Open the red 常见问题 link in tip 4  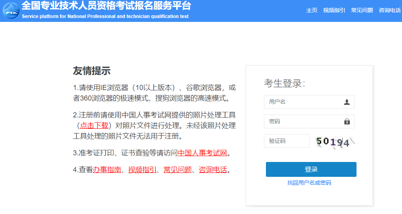(177, 170)
